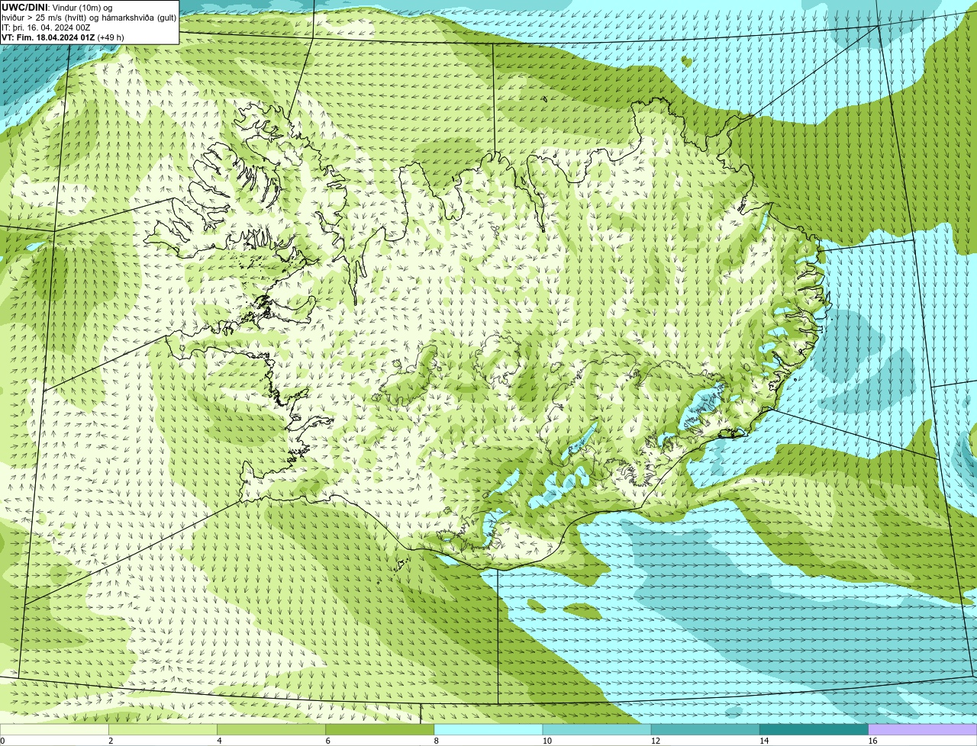Viewport: 977px width, 746px height.
Task: Click legend scale label '6'
Action: tap(327, 741)
